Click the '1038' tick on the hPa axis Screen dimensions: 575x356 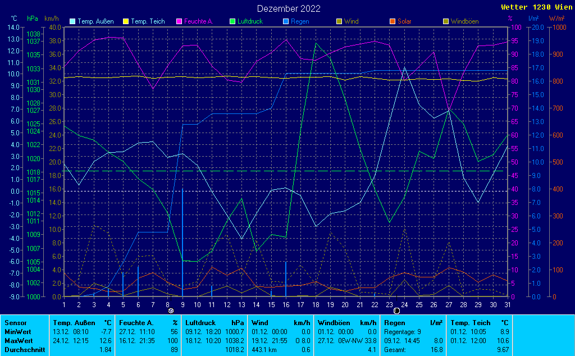click(33, 34)
